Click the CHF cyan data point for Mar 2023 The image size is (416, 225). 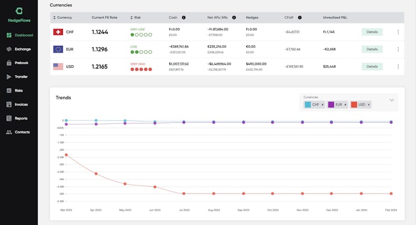pos(67,121)
